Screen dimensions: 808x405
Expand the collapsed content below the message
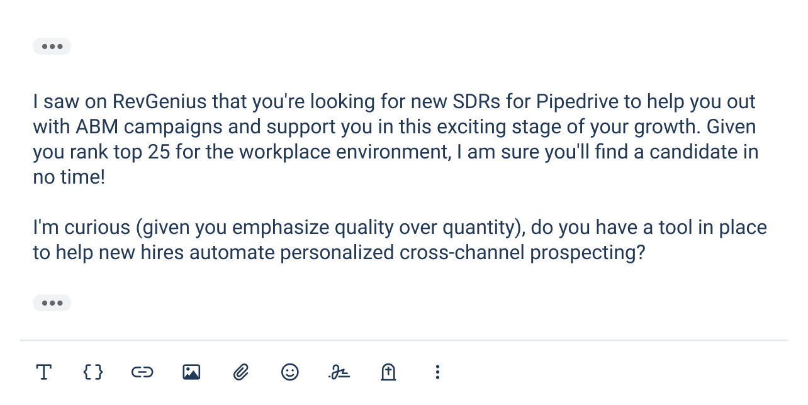tap(52, 302)
